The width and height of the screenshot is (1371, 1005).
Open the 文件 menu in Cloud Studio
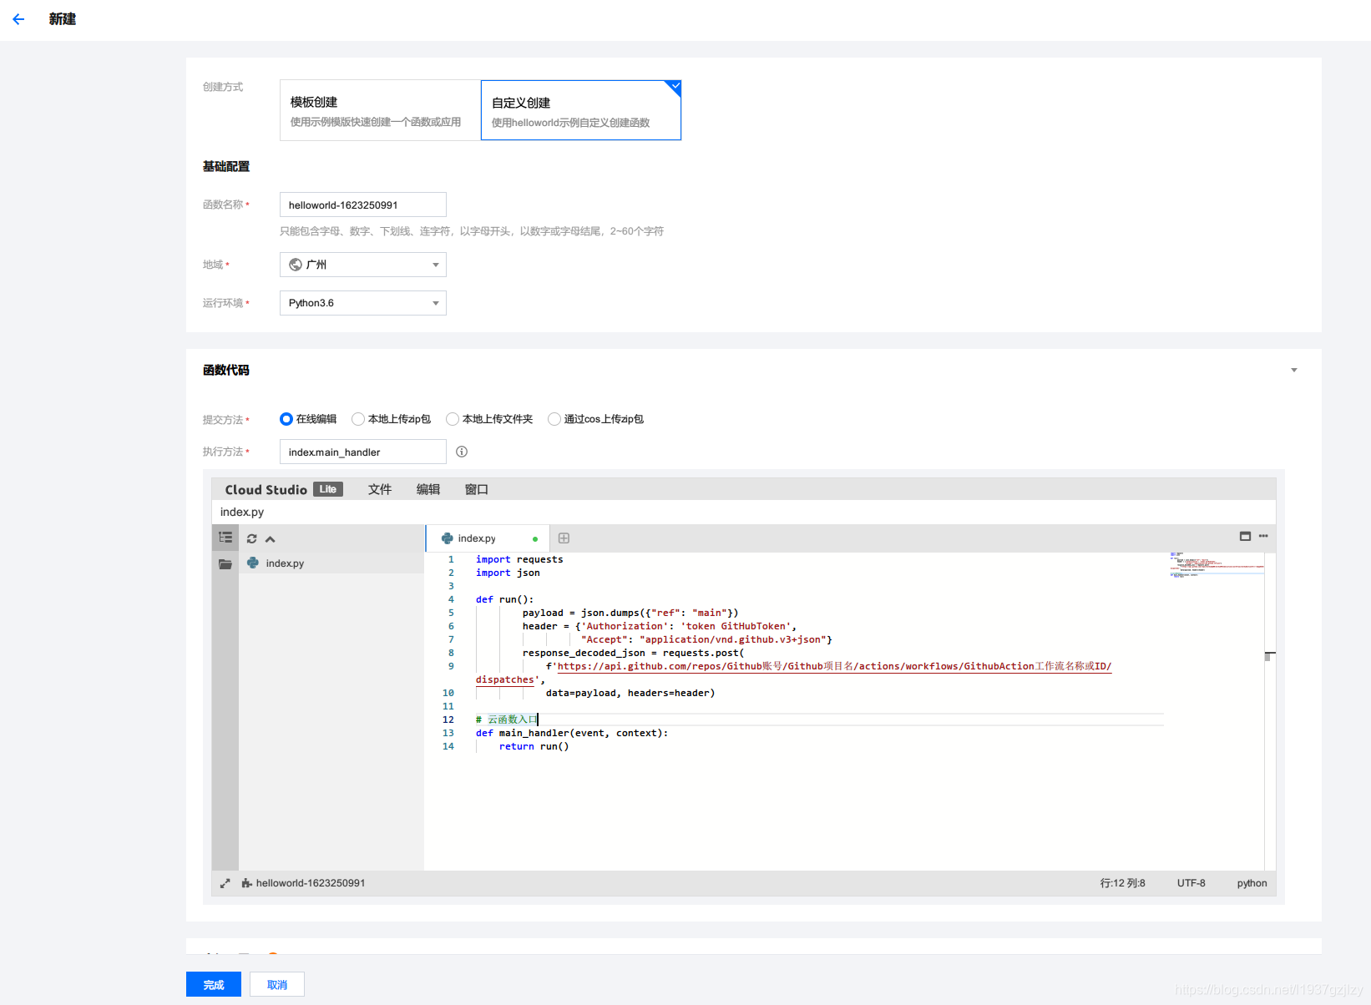pos(380,489)
